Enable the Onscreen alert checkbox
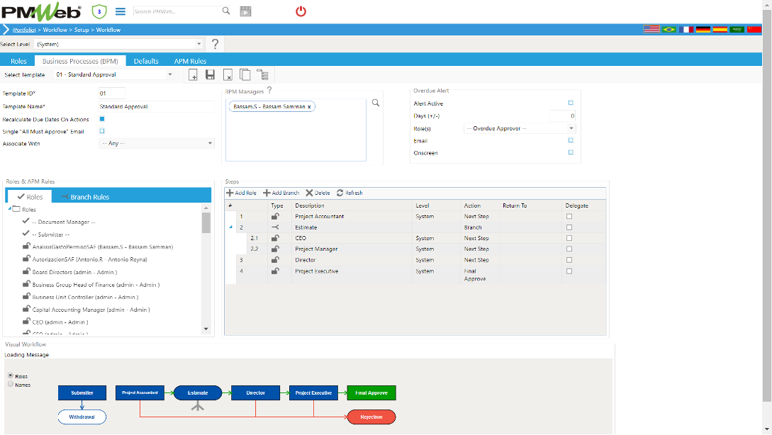Screen dimensions: 772x435 pos(571,152)
